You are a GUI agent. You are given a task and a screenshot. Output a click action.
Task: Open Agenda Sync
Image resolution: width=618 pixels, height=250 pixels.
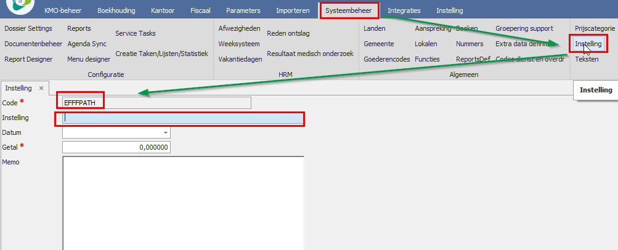(x=87, y=44)
